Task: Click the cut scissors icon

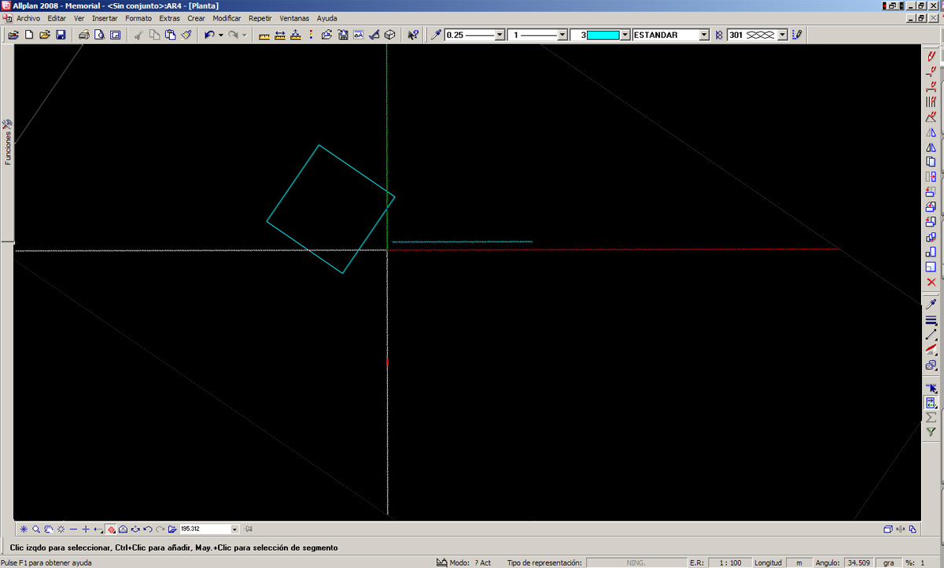Action: (139, 35)
